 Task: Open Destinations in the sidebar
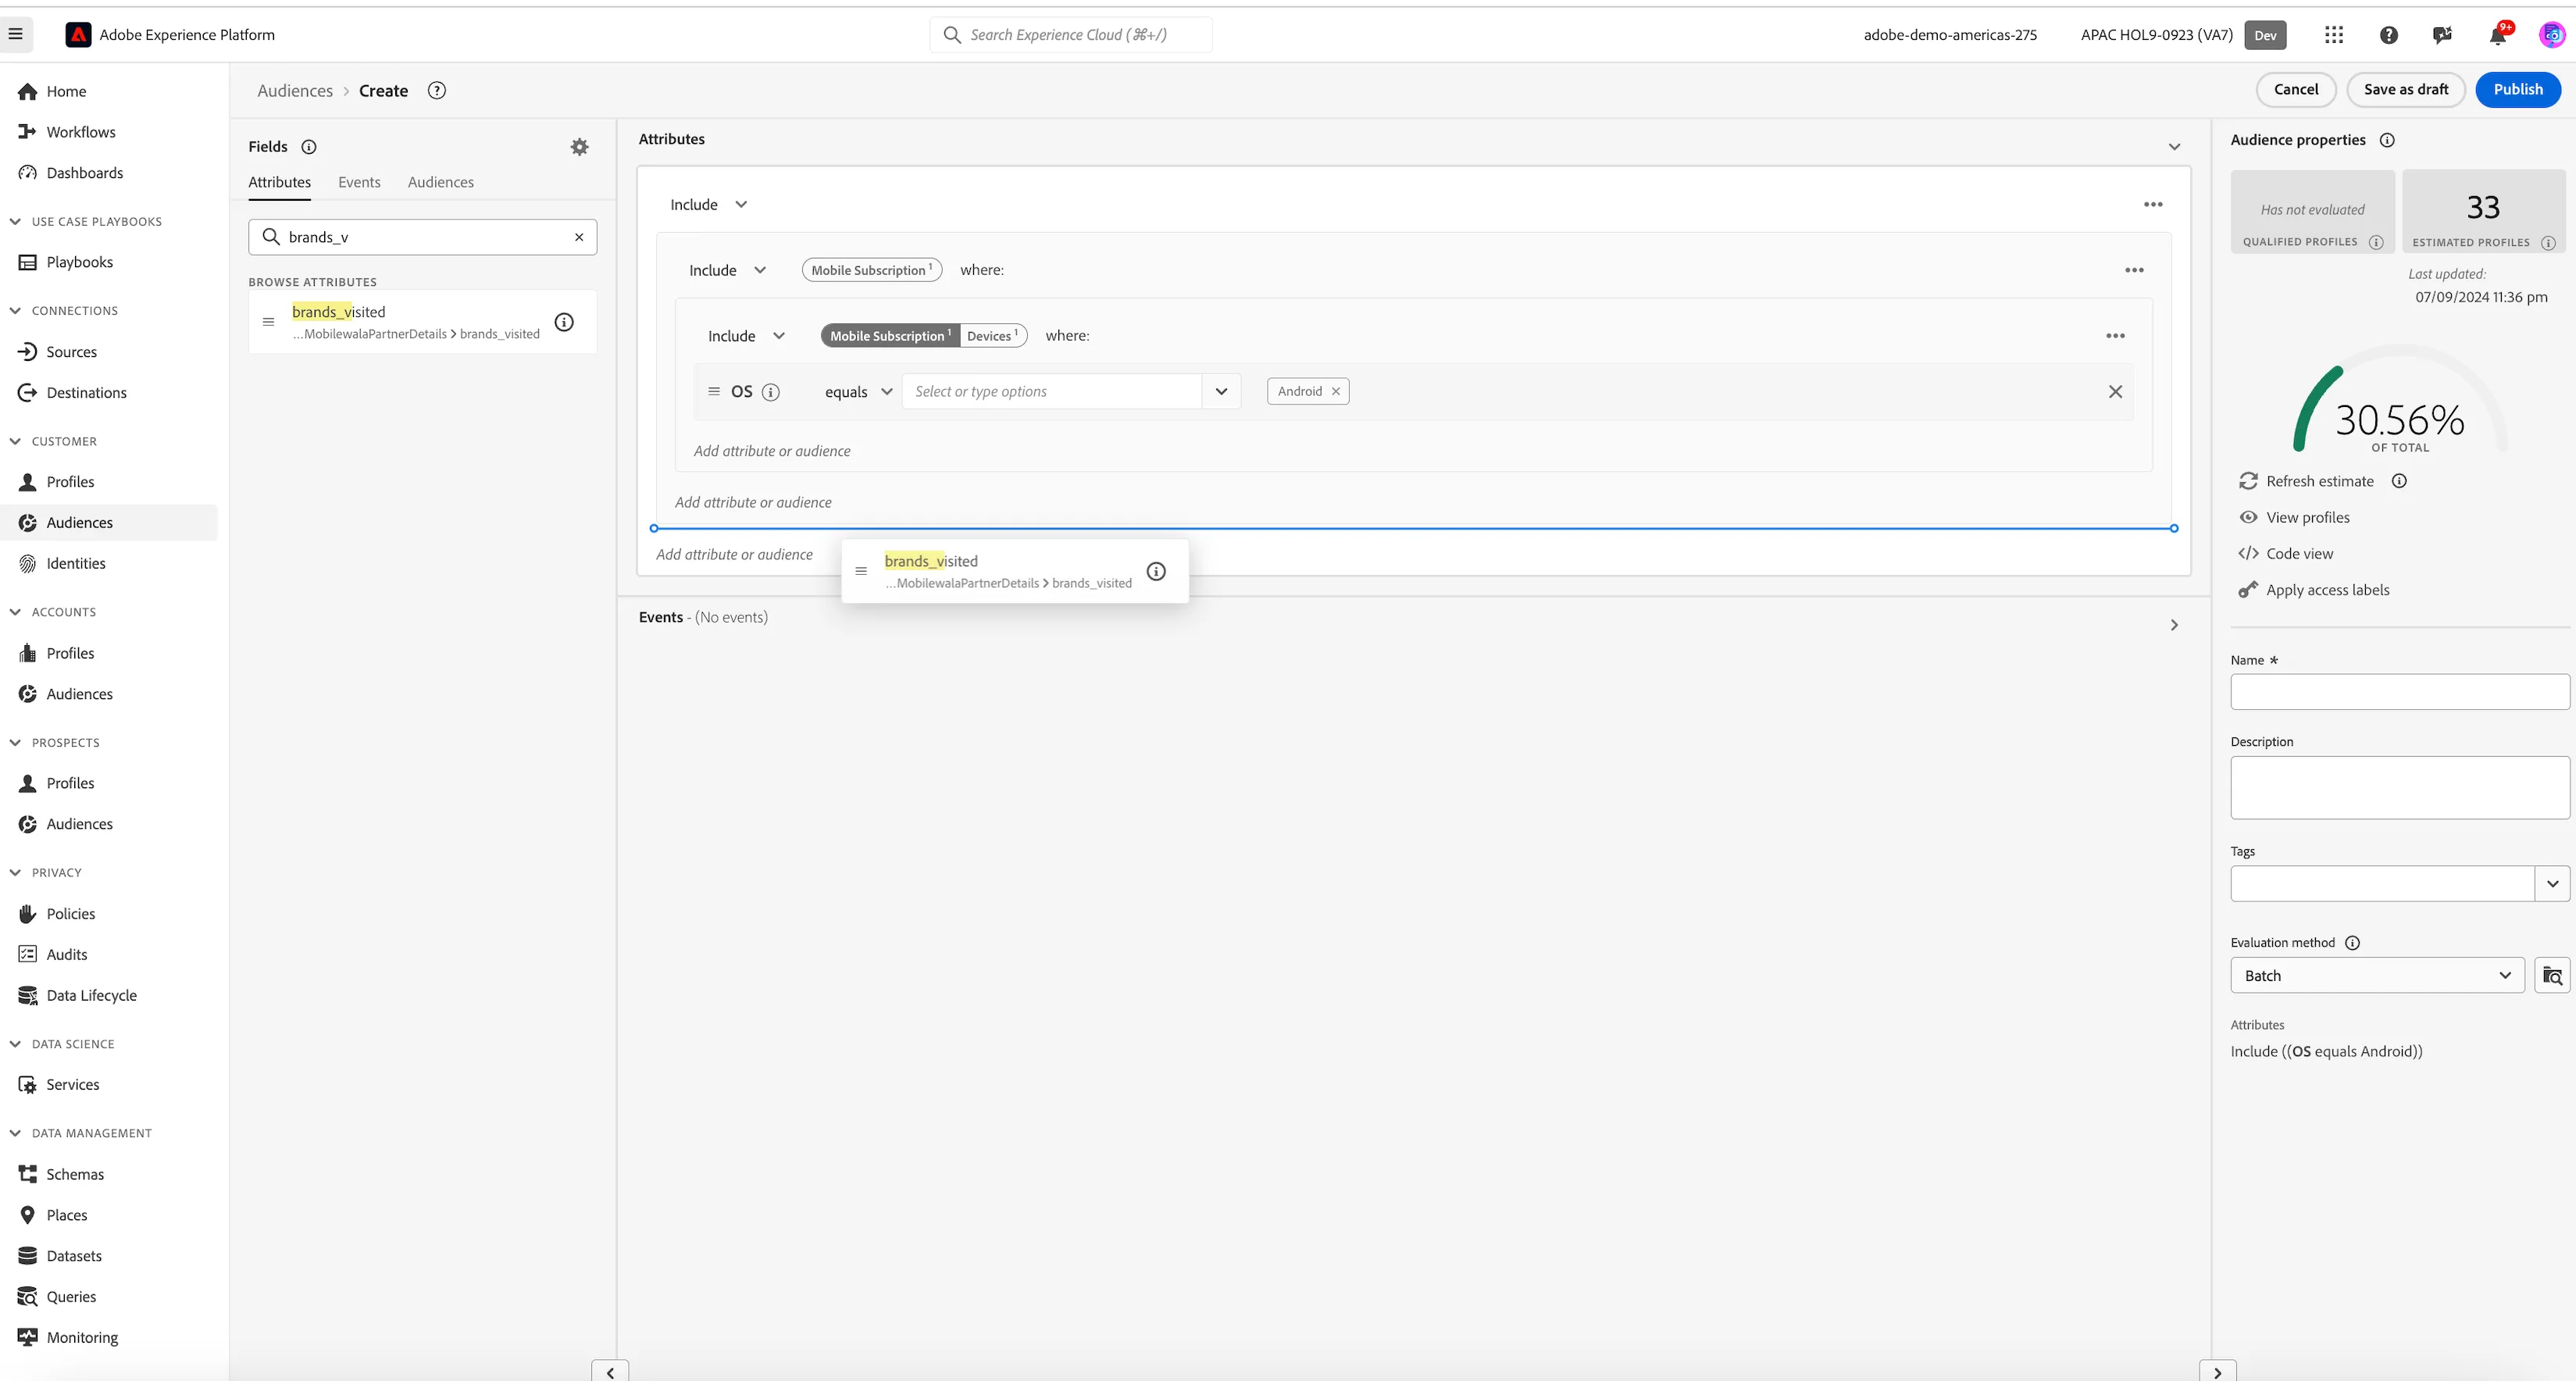(x=86, y=392)
